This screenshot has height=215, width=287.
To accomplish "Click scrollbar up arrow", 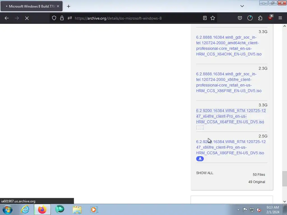I will [x=284, y=26].
